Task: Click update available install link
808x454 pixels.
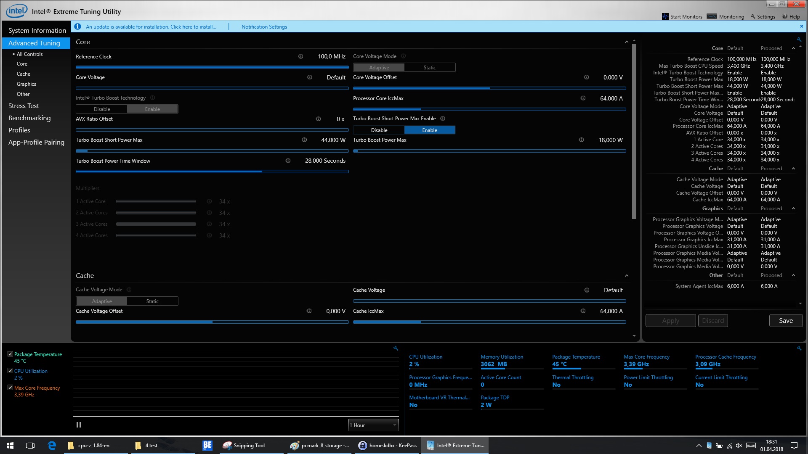Action: click(x=151, y=26)
